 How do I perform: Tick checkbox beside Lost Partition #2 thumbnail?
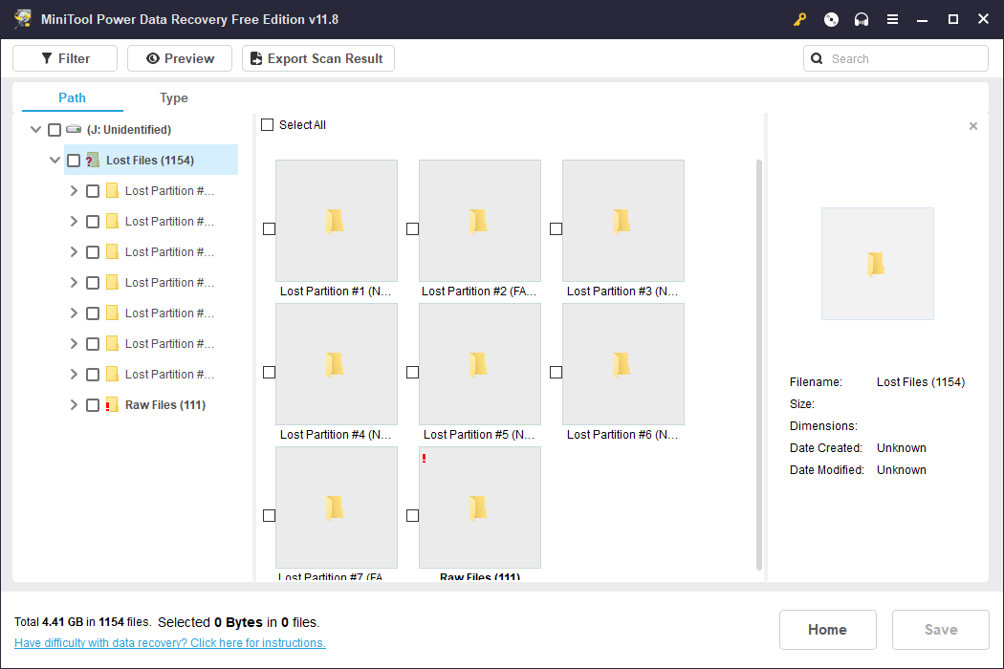click(x=412, y=228)
